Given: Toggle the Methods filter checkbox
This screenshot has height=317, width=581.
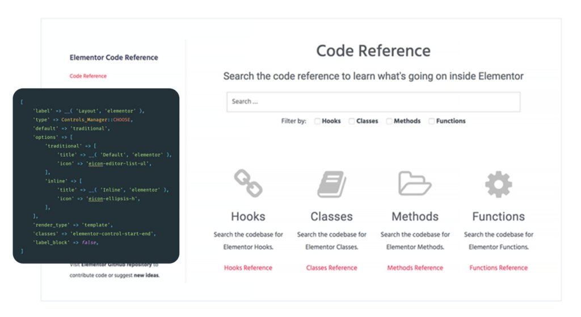Looking at the screenshot, I should [389, 121].
